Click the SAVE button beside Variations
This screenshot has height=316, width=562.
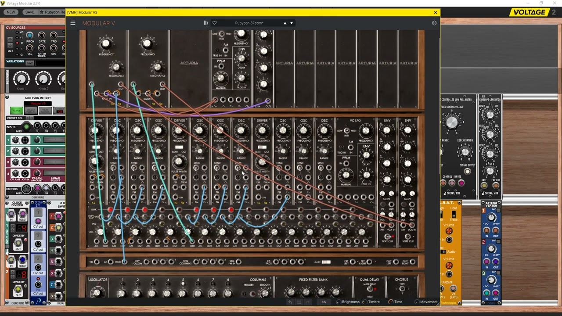(x=30, y=63)
